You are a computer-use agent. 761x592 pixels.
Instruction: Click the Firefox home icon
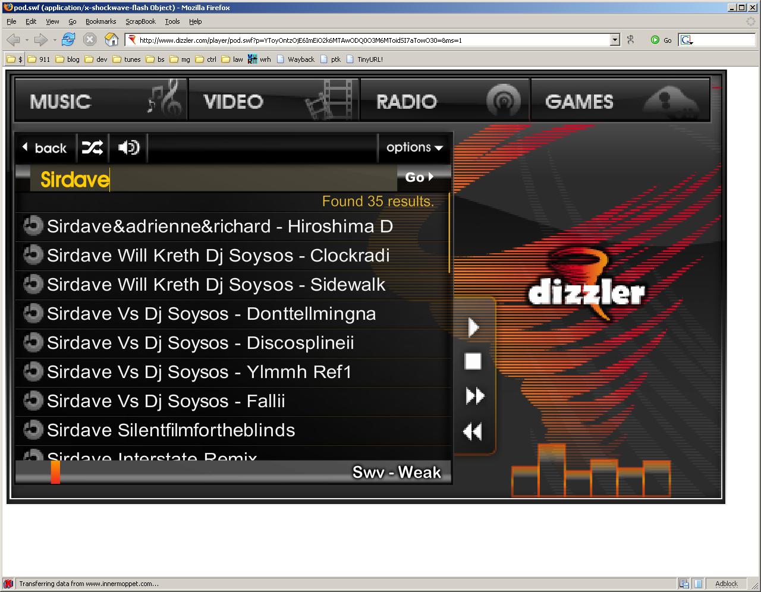click(x=111, y=40)
